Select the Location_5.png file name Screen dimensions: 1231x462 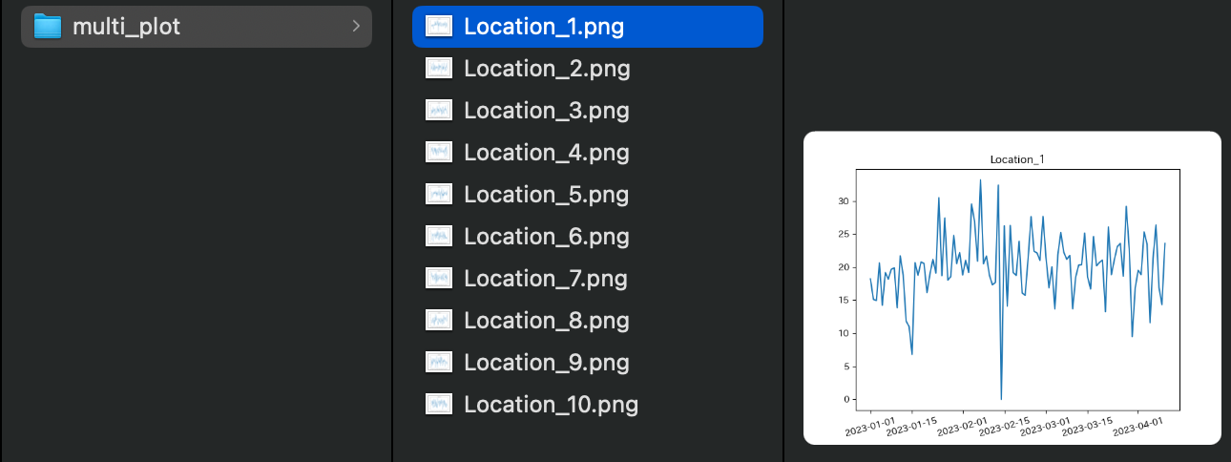(x=546, y=195)
